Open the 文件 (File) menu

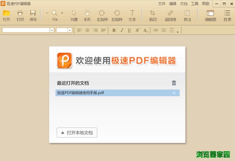tap(162, 4)
